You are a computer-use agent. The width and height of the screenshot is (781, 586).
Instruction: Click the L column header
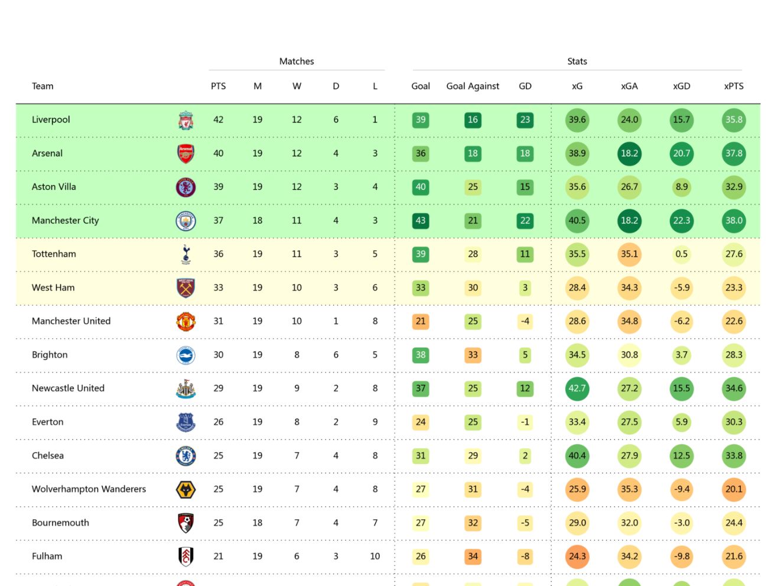[x=375, y=86]
